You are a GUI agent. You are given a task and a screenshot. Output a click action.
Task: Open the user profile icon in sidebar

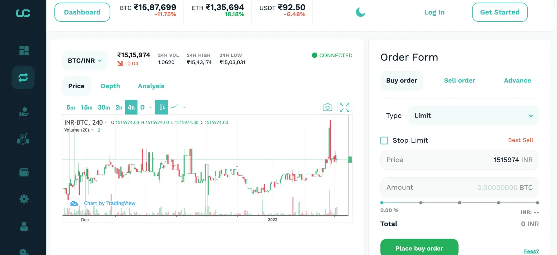[24, 226]
